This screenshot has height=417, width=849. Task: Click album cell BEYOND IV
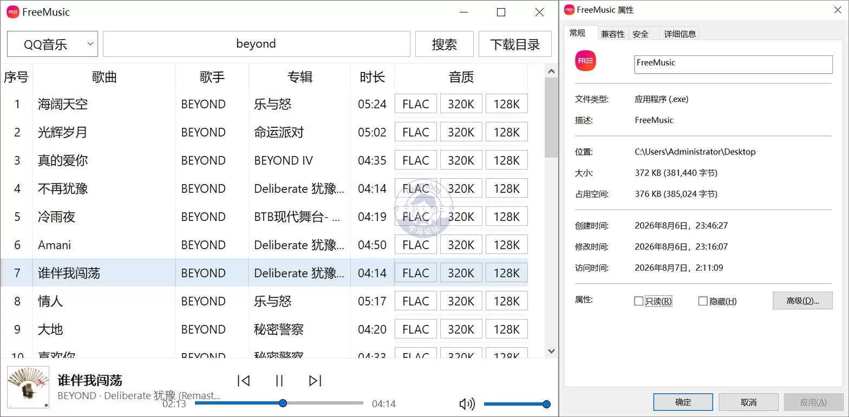[284, 160]
